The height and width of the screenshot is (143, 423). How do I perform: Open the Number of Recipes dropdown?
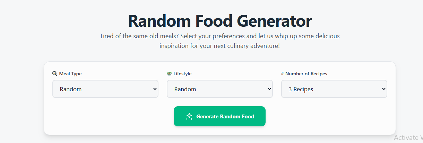[x=334, y=89]
